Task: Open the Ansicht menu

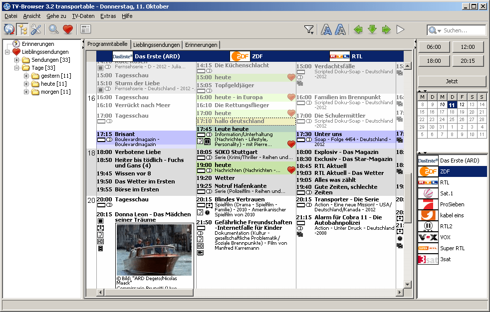Action: (x=32, y=16)
